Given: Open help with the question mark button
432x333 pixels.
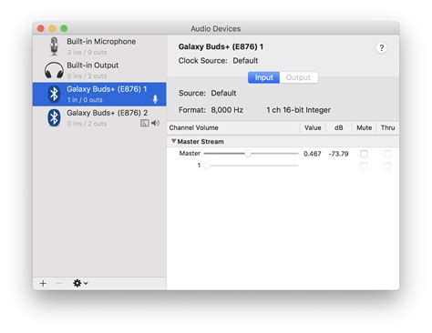Looking at the screenshot, I should pyautogui.click(x=382, y=48).
